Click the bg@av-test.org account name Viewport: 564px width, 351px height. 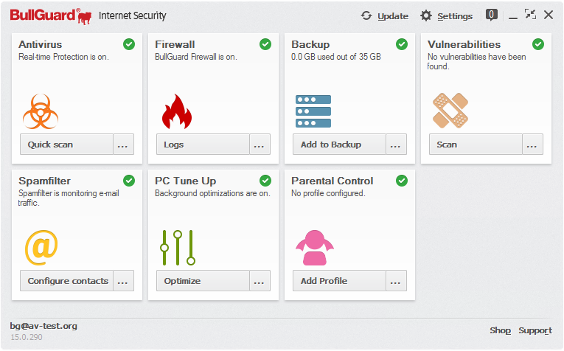tap(43, 326)
